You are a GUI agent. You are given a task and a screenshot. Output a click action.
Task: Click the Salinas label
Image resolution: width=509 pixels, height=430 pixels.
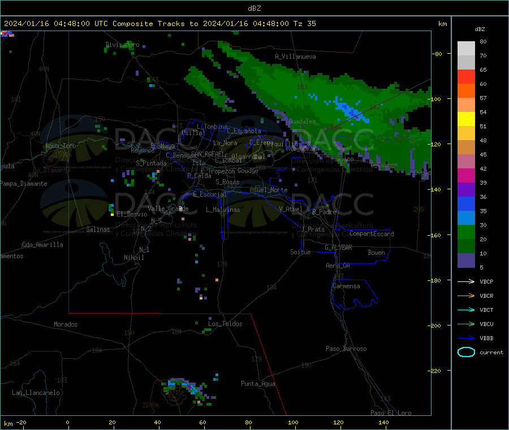pos(98,229)
